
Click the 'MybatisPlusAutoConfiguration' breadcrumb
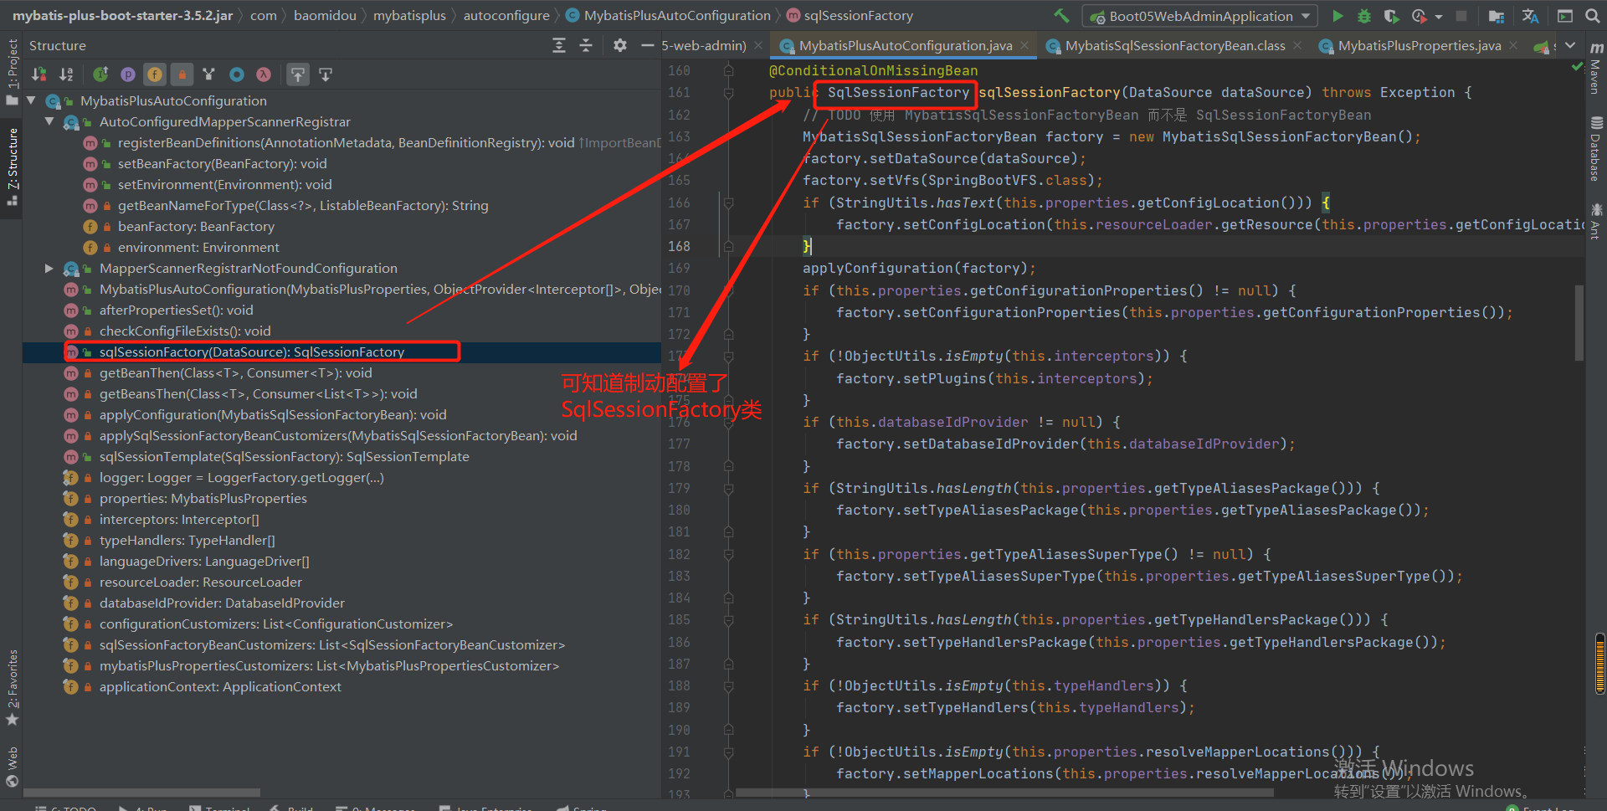point(668,15)
